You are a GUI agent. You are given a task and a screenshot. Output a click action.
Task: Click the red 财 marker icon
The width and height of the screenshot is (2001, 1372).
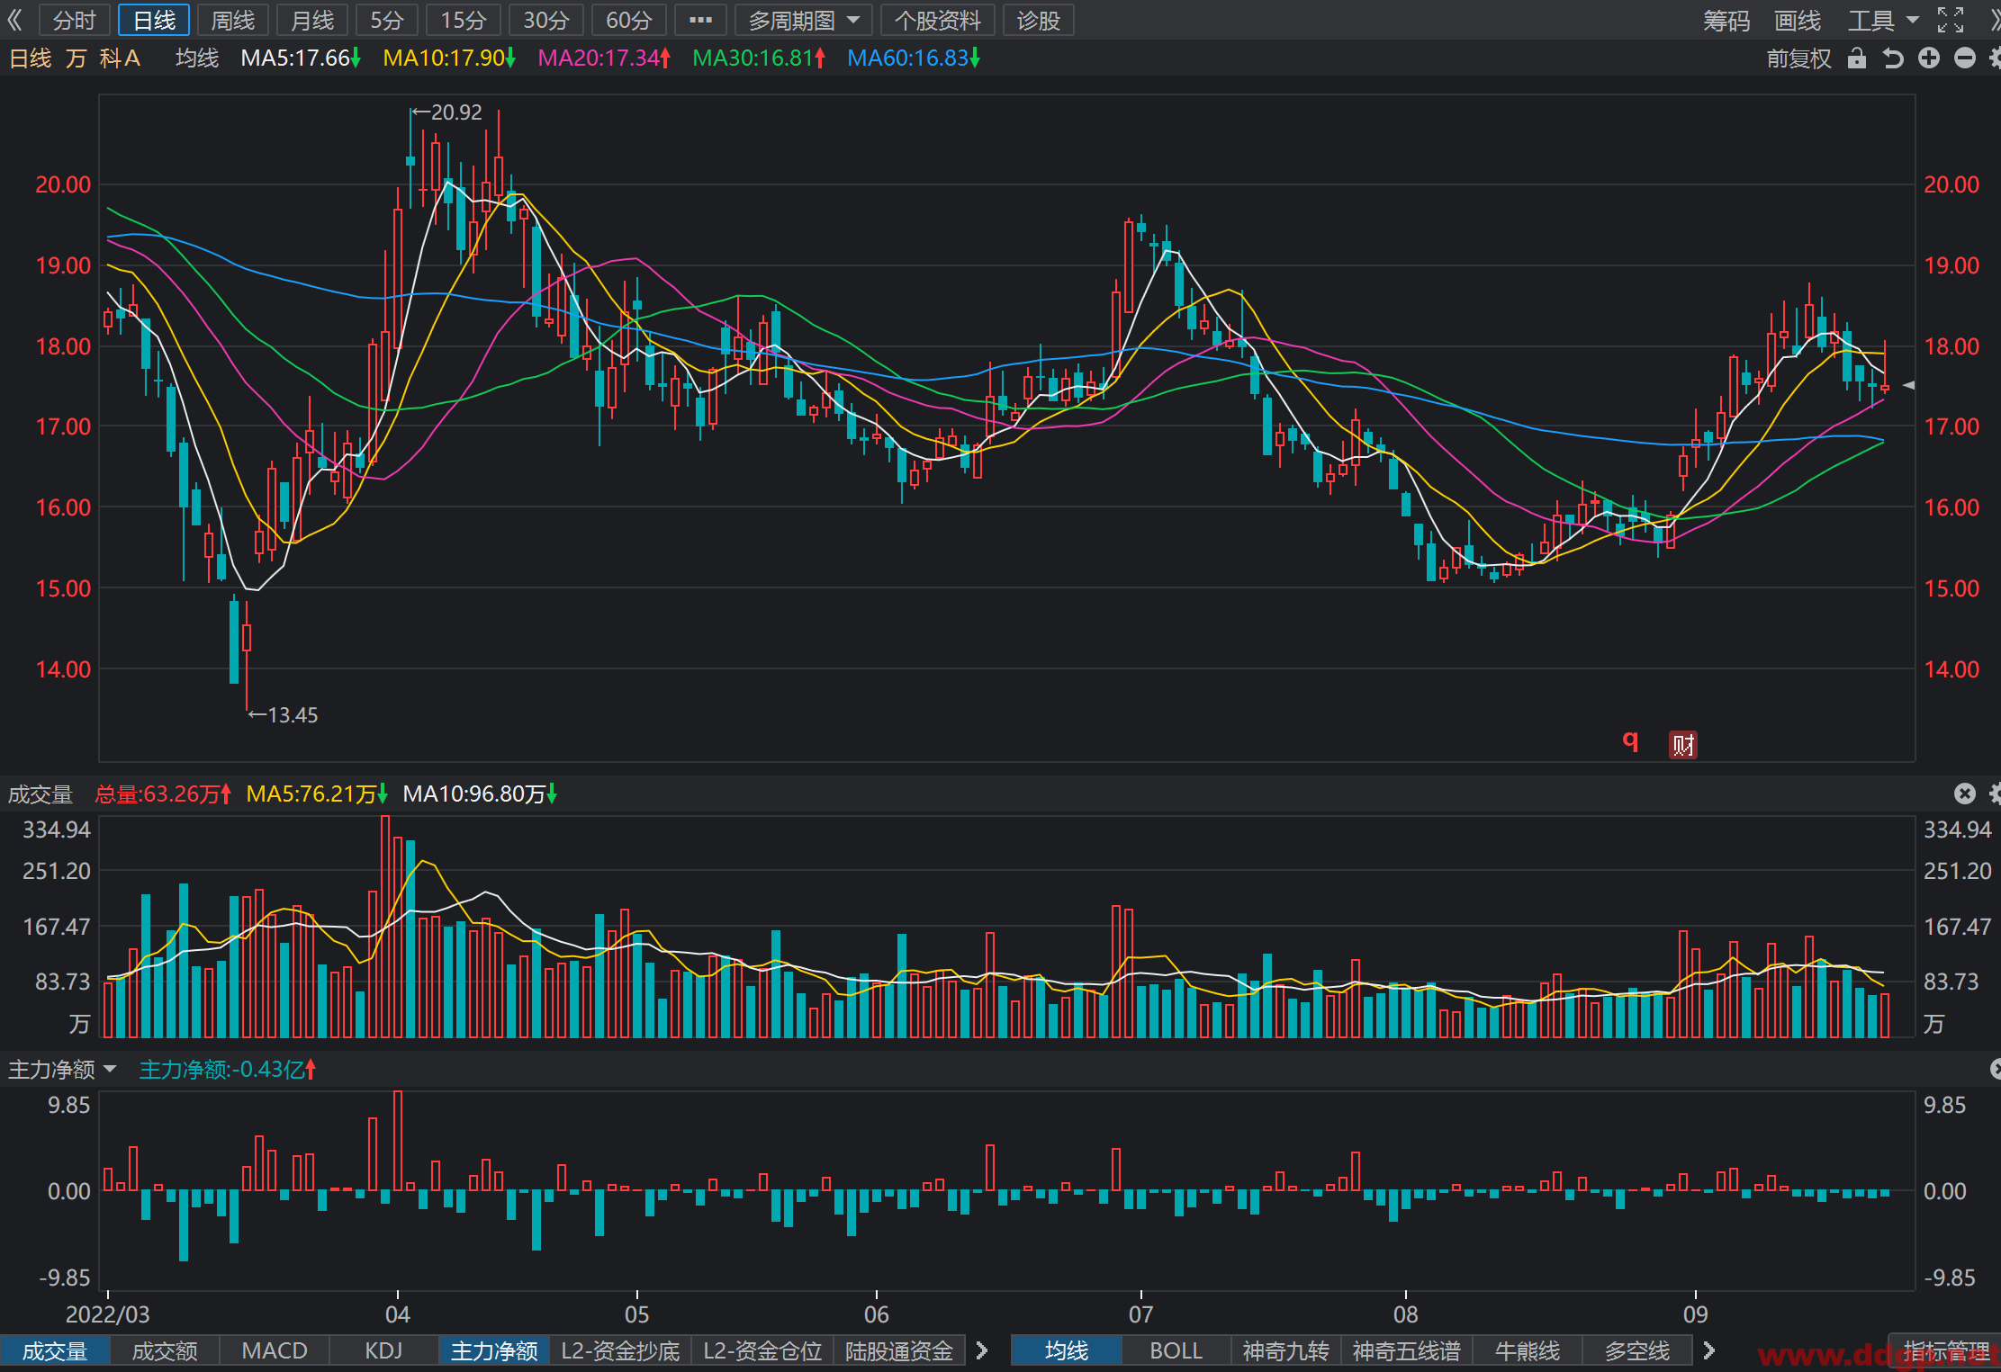[1683, 745]
